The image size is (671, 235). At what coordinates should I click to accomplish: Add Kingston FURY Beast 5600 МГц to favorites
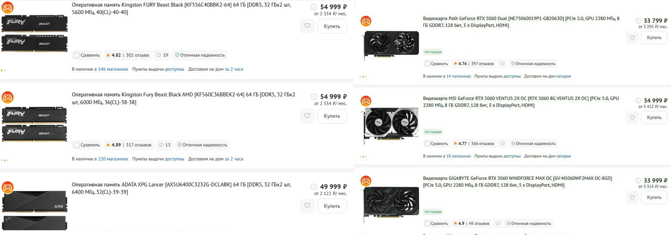coord(307,26)
